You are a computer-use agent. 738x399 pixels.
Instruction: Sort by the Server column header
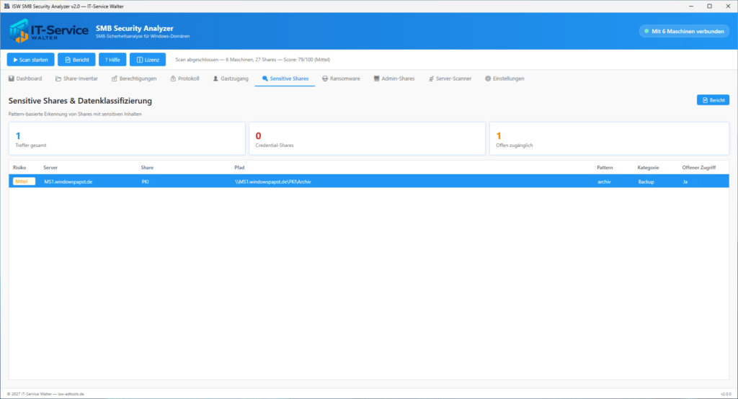50,168
